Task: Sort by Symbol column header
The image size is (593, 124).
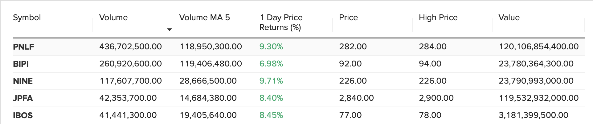Action: pyautogui.click(x=27, y=17)
